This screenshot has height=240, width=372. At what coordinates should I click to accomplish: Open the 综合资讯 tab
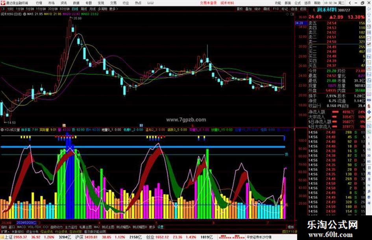[x=47, y=231]
